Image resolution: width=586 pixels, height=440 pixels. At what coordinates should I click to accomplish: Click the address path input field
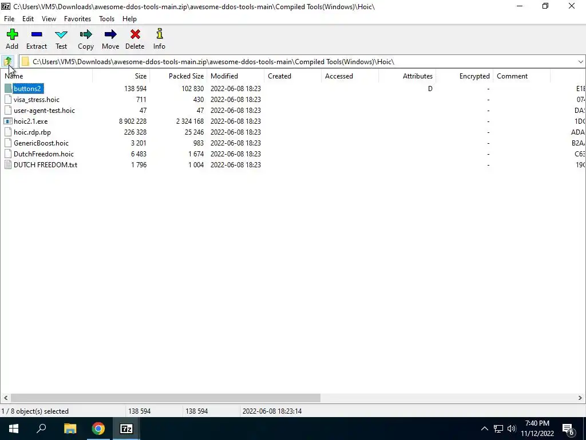[302, 62]
